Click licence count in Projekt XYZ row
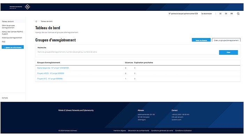Viewport: 244px width, 137px height. 125,79
